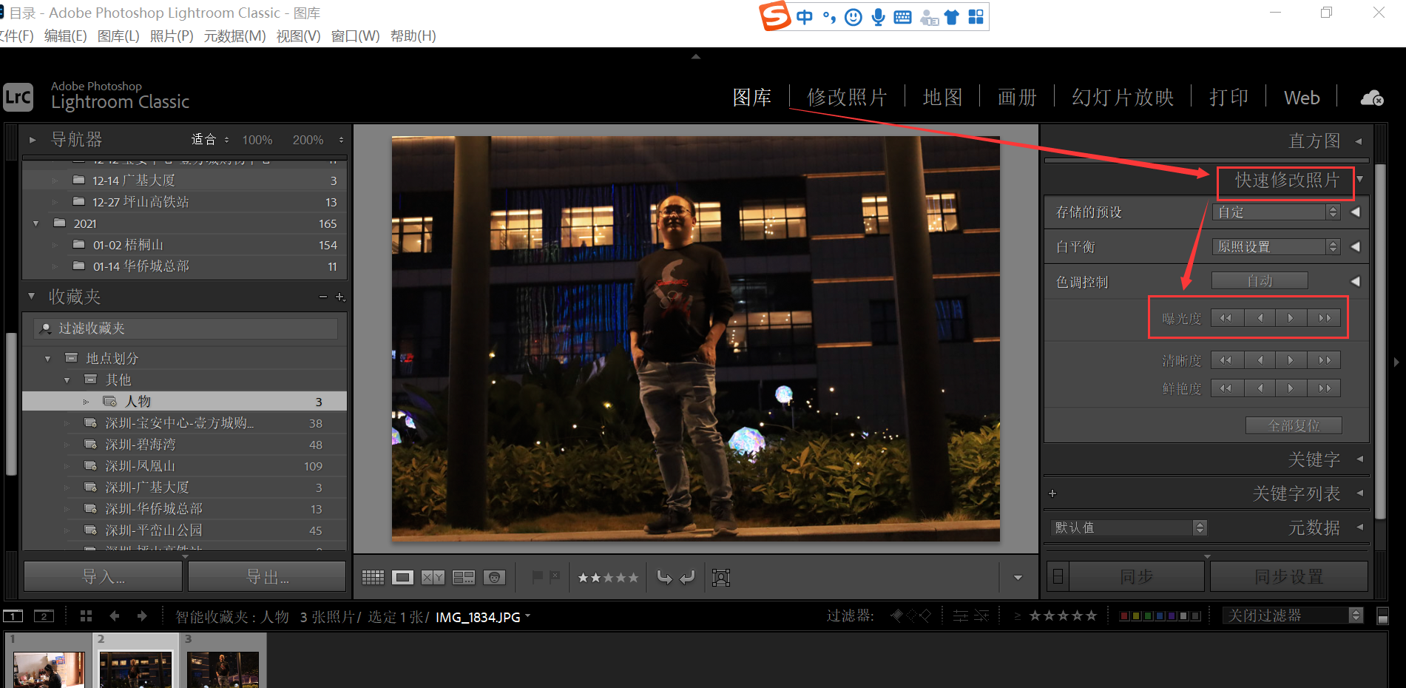Filter by red color label

click(x=1125, y=616)
